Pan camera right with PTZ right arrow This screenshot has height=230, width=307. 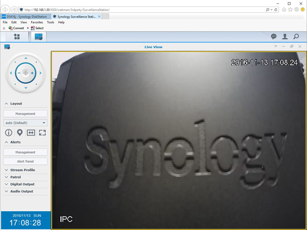point(40,73)
